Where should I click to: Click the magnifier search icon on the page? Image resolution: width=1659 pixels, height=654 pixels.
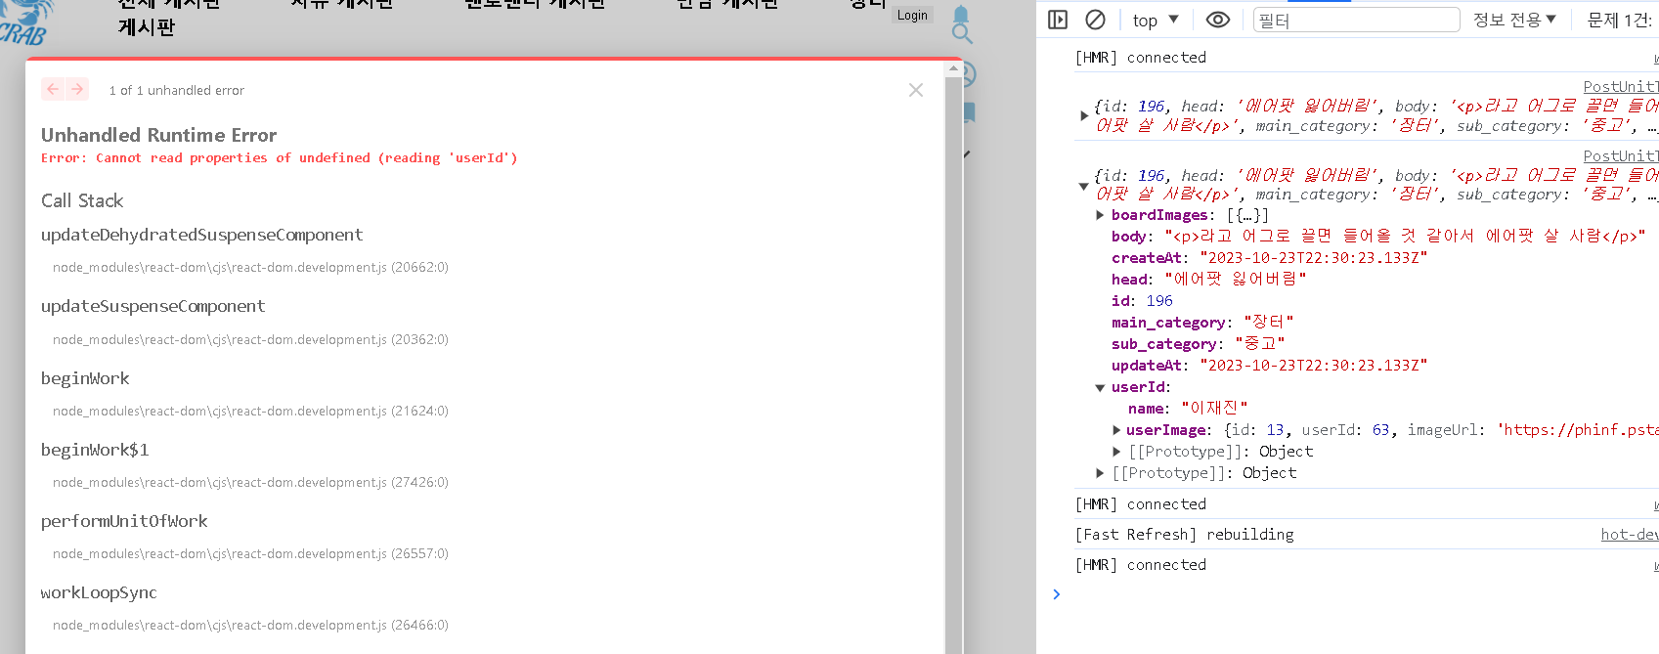click(962, 34)
